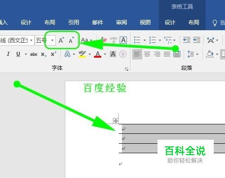
Task: Open underline style dropdown arrow
Action: coord(26,54)
